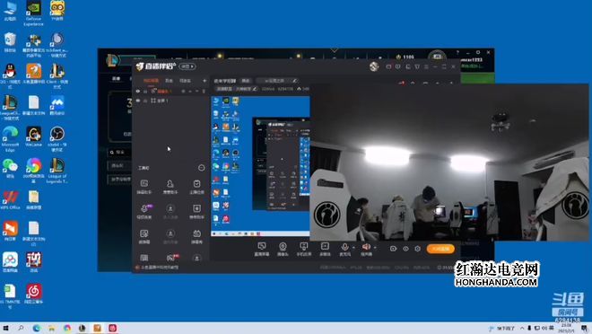Mute the microphone in stream toolbar
592x334 pixels.
344,247
